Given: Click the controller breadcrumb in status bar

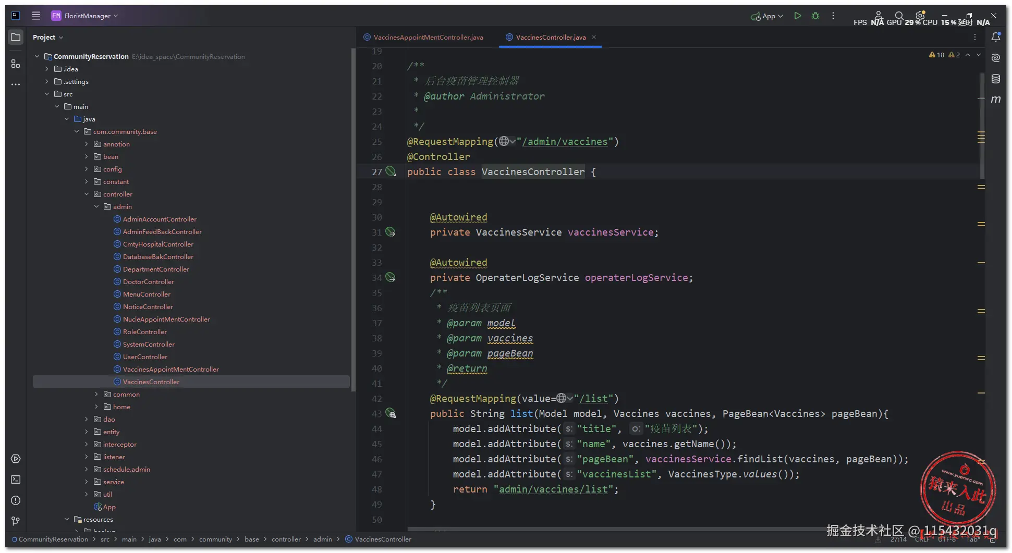Looking at the screenshot, I should 286,539.
